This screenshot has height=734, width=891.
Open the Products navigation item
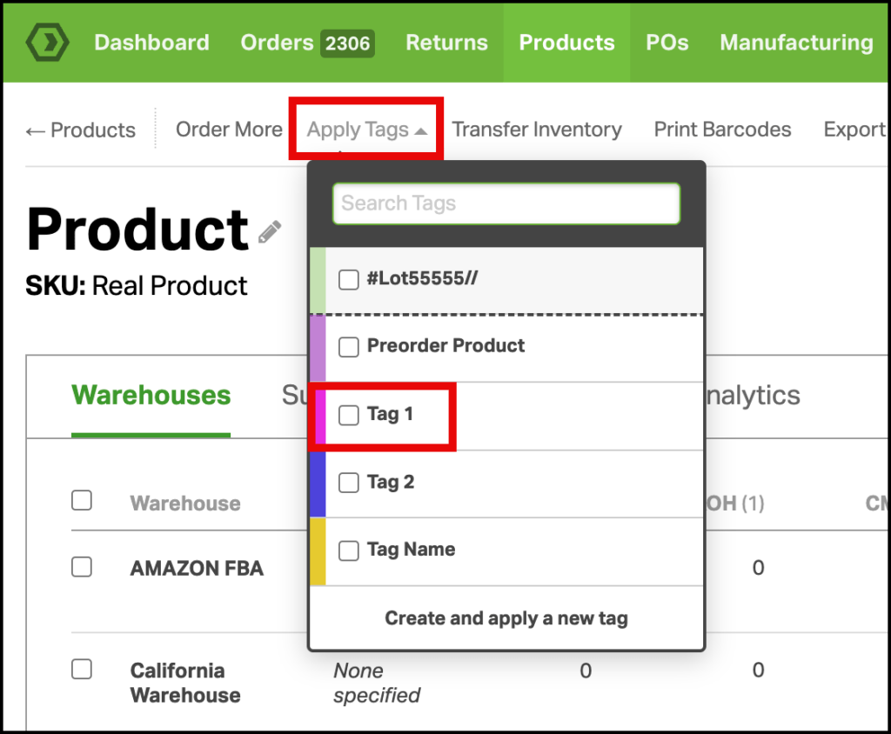point(566,42)
